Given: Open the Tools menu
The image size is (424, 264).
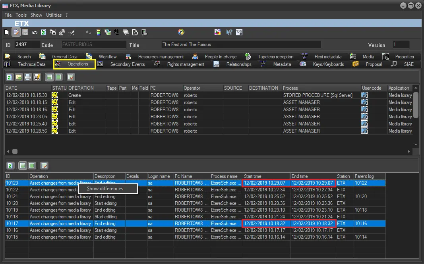Looking at the screenshot, I should pyautogui.click(x=21, y=15).
